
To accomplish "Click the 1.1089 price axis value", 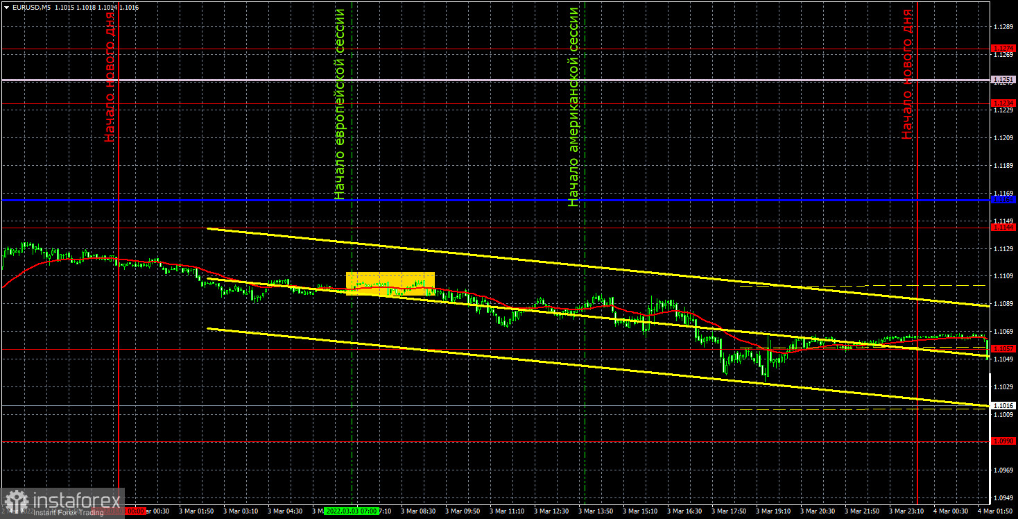I will pyautogui.click(x=1004, y=303).
